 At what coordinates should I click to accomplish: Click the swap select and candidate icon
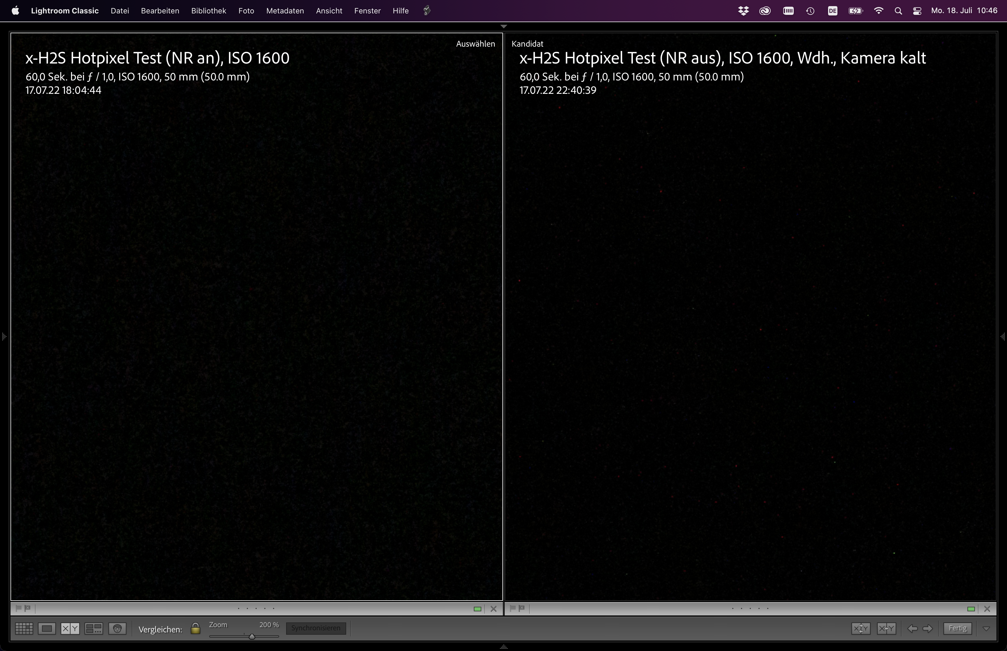[861, 629]
